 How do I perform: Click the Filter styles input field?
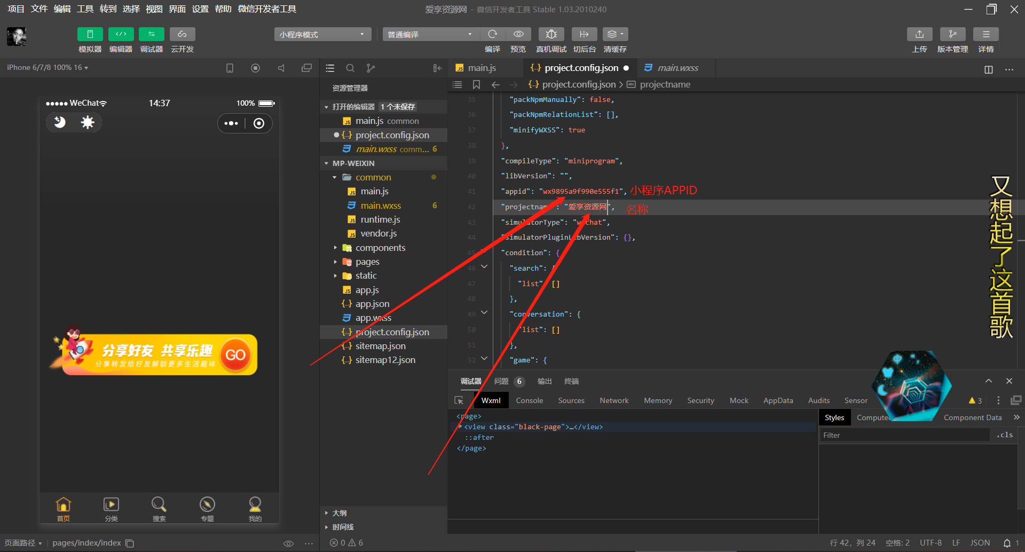pyautogui.click(x=904, y=435)
